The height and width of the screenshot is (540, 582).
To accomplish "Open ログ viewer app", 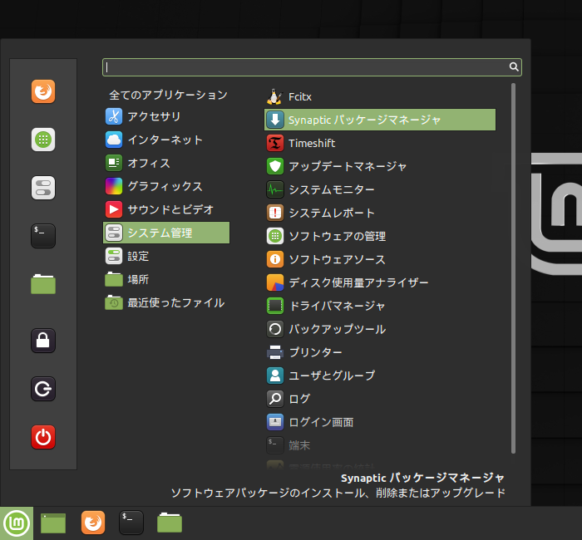I will (x=380, y=399).
